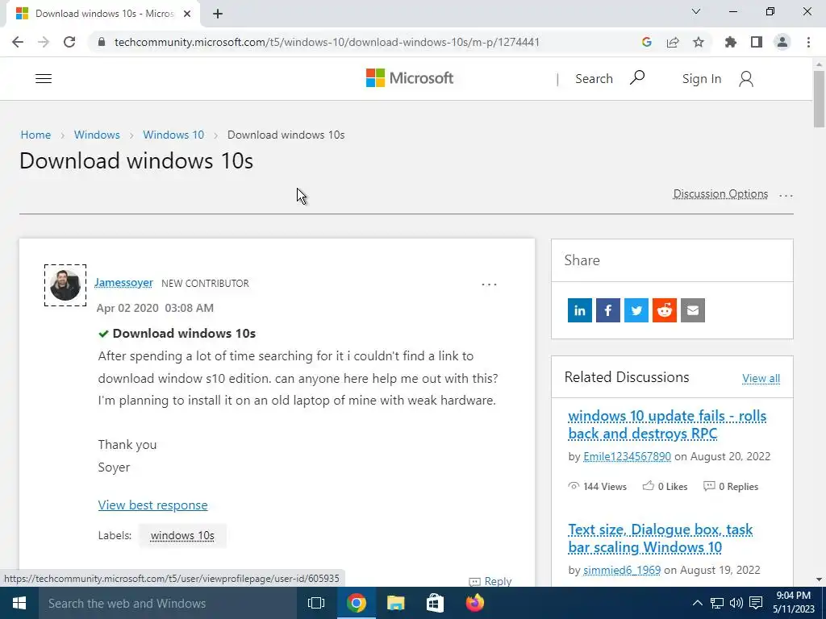Click the Sign In user icon
Screen dimensions: 826x619
tap(746, 79)
